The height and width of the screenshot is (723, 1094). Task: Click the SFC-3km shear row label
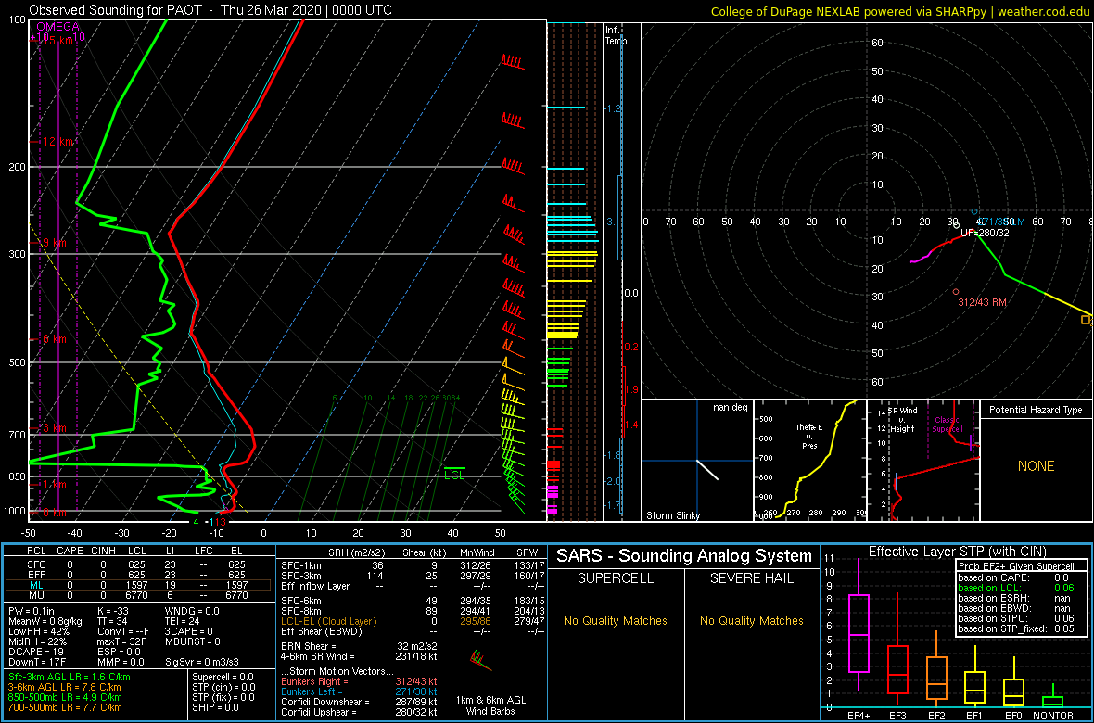click(300, 575)
